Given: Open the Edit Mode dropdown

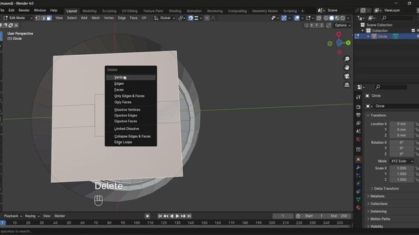Looking at the screenshot, I should (x=18, y=18).
